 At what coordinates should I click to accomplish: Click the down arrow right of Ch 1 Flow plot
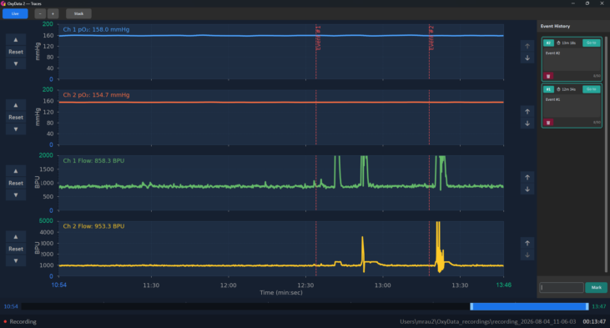coord(527,189)
